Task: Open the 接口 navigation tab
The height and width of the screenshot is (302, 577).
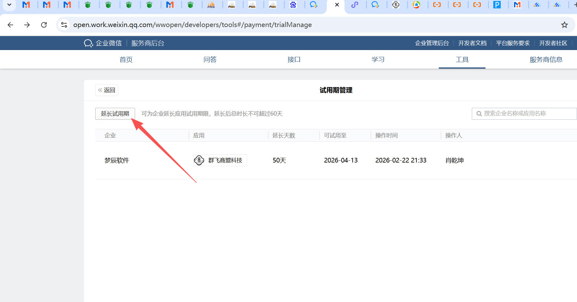Action: (x=294, y=60)
